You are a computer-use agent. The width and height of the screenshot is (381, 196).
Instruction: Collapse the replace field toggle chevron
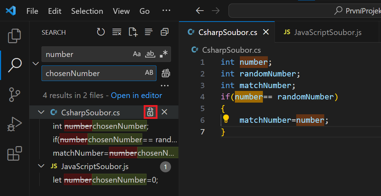pyautogui.click(x=36, y=63)
